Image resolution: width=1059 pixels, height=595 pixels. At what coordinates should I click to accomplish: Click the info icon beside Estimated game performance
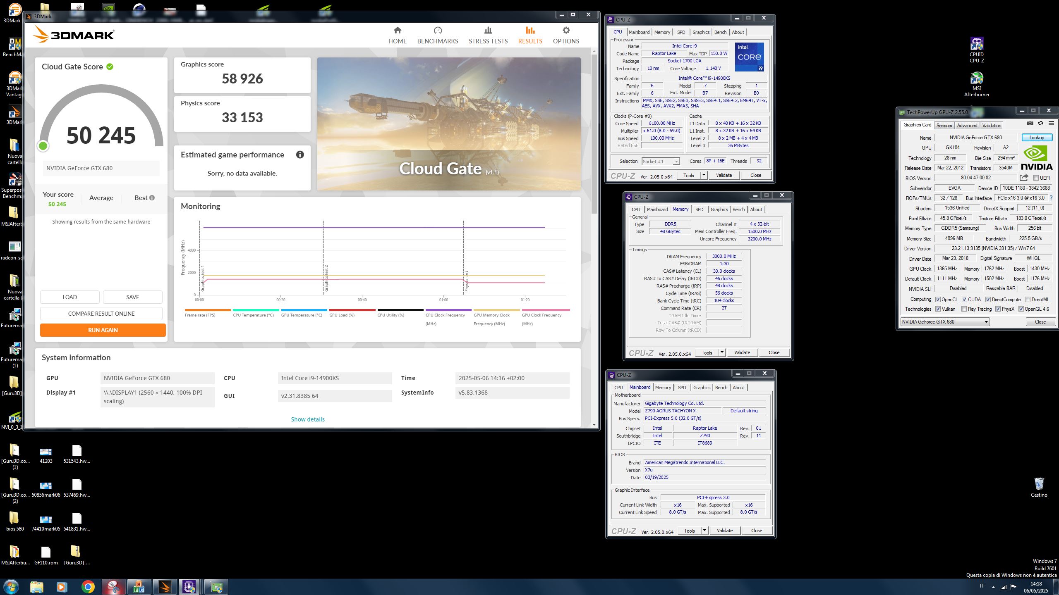[x=300, y=155]
